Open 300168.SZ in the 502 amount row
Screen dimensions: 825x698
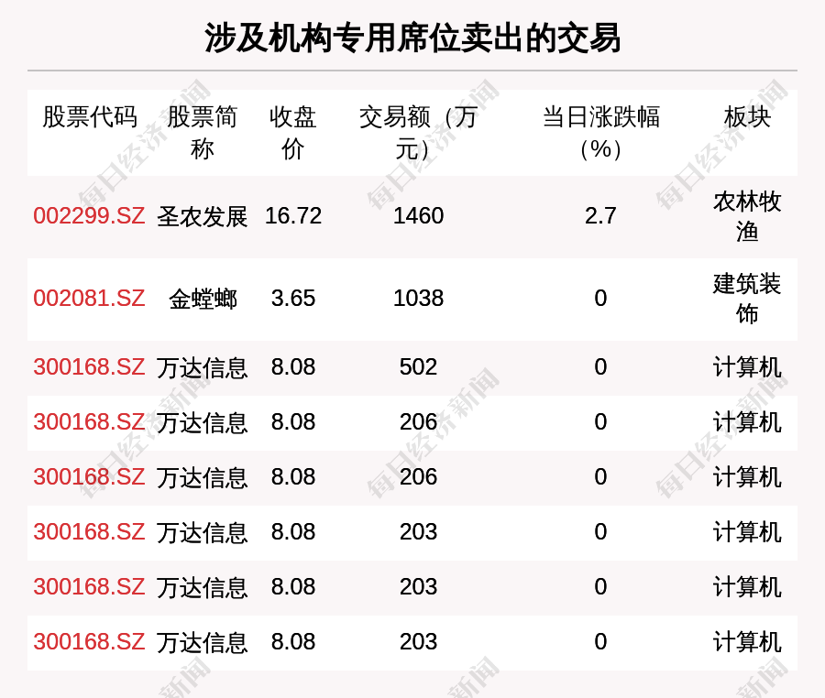pyautogui.click(x=89, y=367)
